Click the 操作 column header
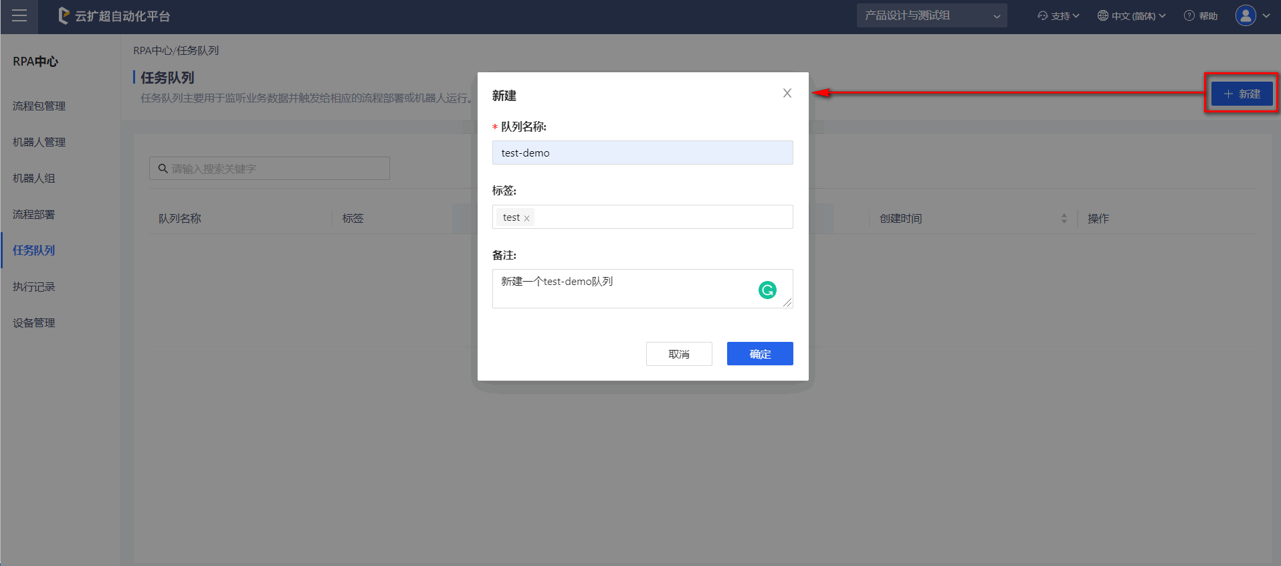The image size is (1281, 566). click(x=1098, y=219)
